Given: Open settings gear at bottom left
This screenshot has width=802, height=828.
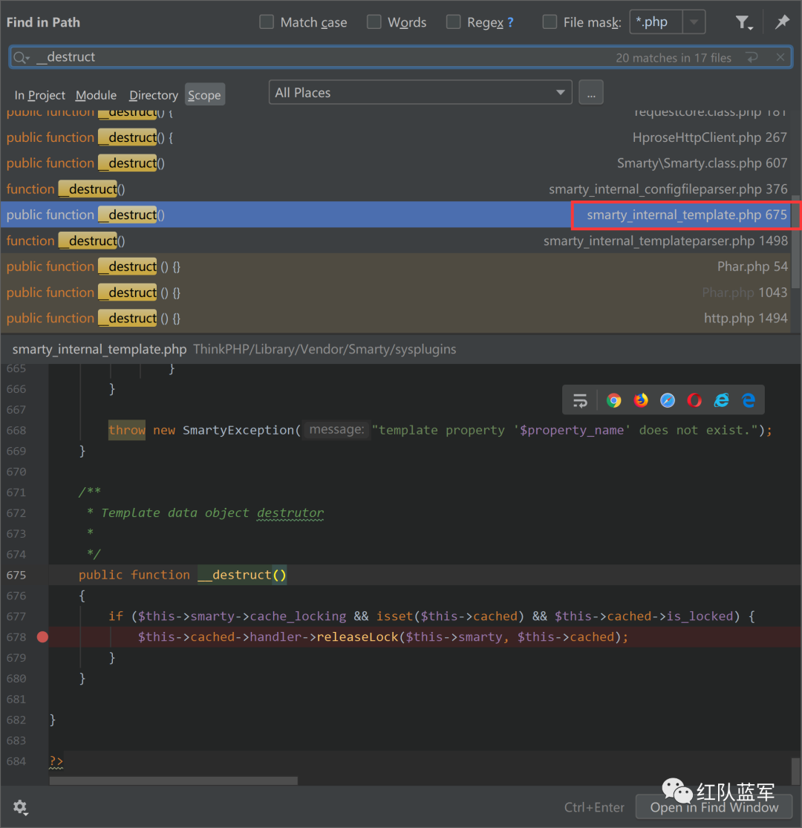Looking at the screenshot, I should click(x=21, y=807).
